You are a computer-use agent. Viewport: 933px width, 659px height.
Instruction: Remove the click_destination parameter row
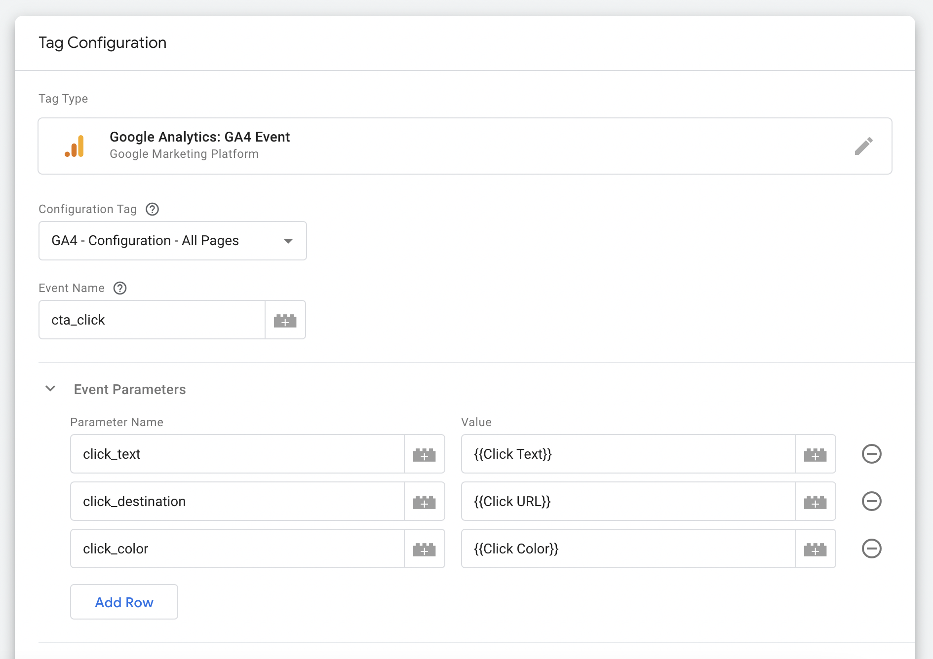pyautogui.click(x=871, y=501)
